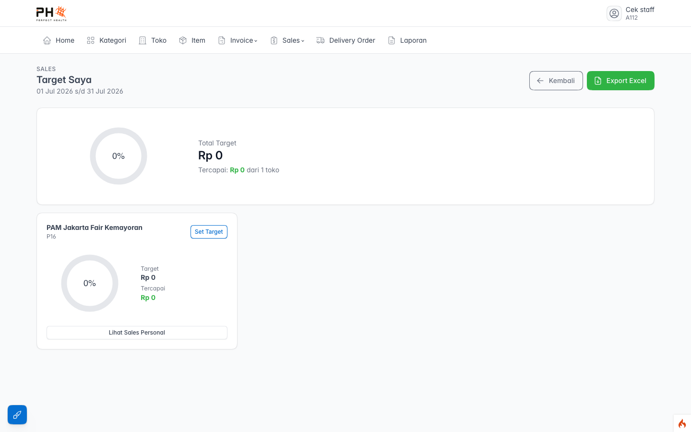Click the Delivery Order truck icon
The image size is (691, 432).
point(321,40)
